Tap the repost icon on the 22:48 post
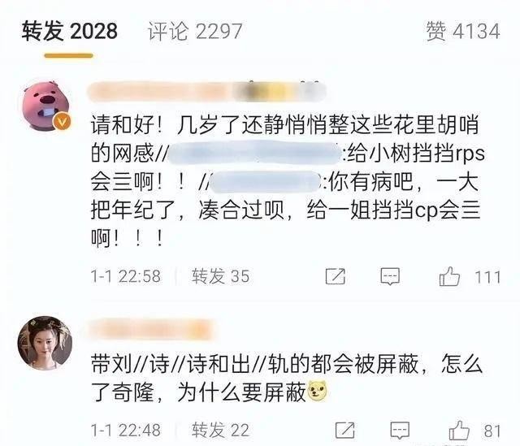The height and width of the screenshot is (446, 520). coord(344,431)
